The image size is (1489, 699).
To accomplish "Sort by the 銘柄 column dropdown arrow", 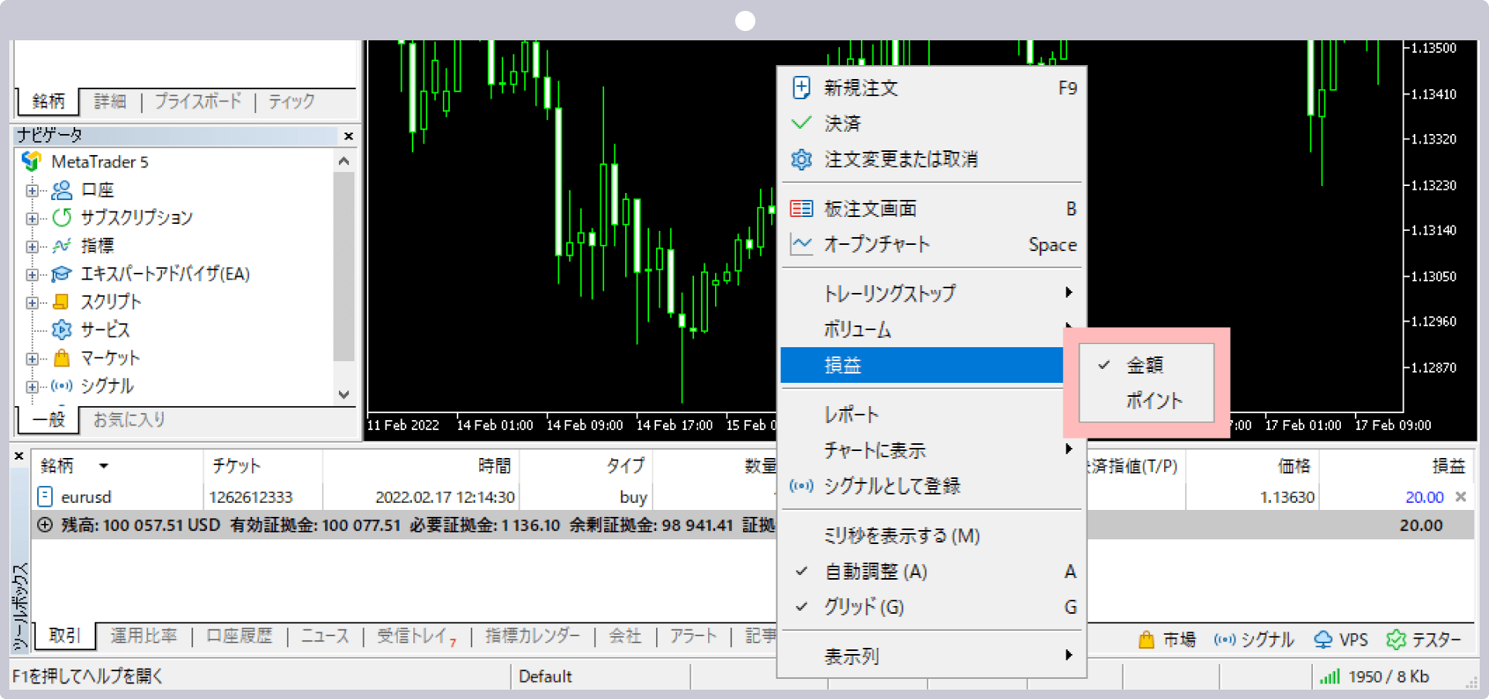I will [x=103, y=466].
